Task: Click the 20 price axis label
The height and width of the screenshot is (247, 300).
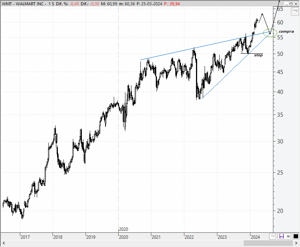Action: click(x=280, y=211)
